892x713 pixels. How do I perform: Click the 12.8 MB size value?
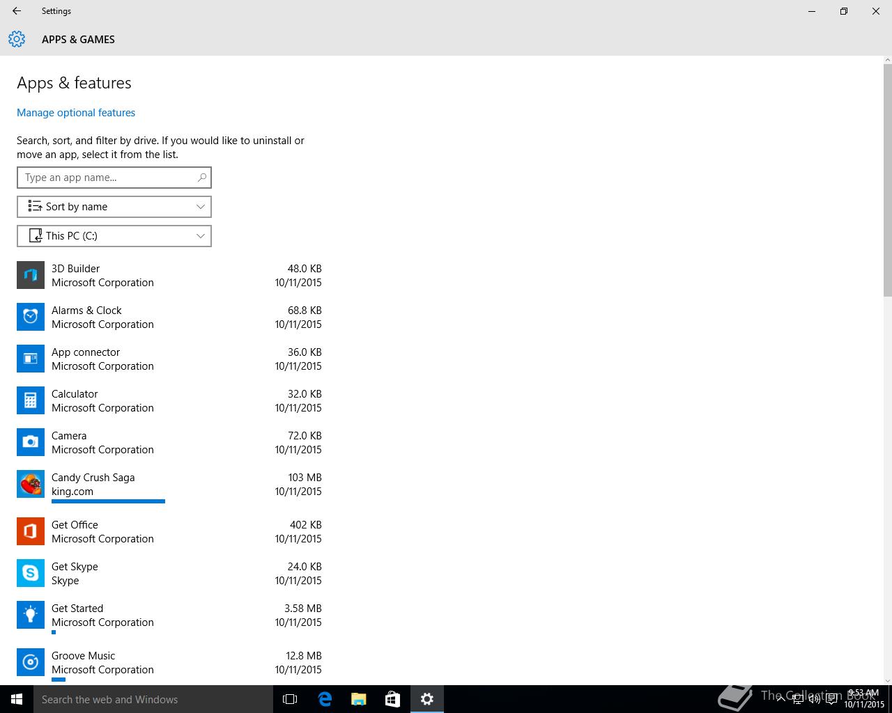(304, 656)
